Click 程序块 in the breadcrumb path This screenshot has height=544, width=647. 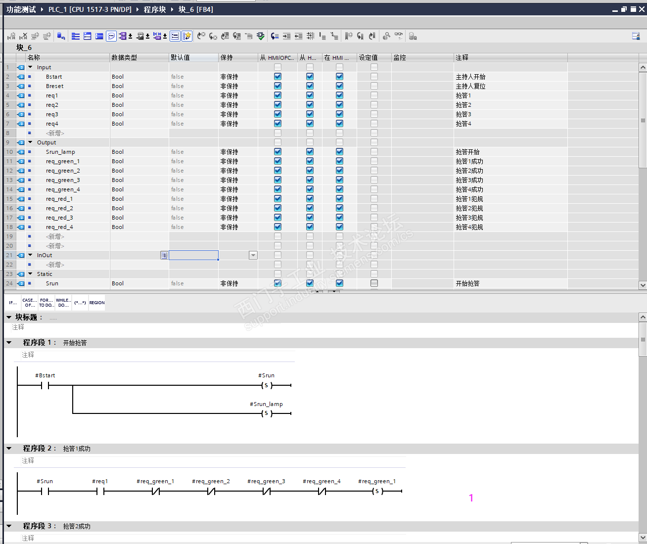154,9
